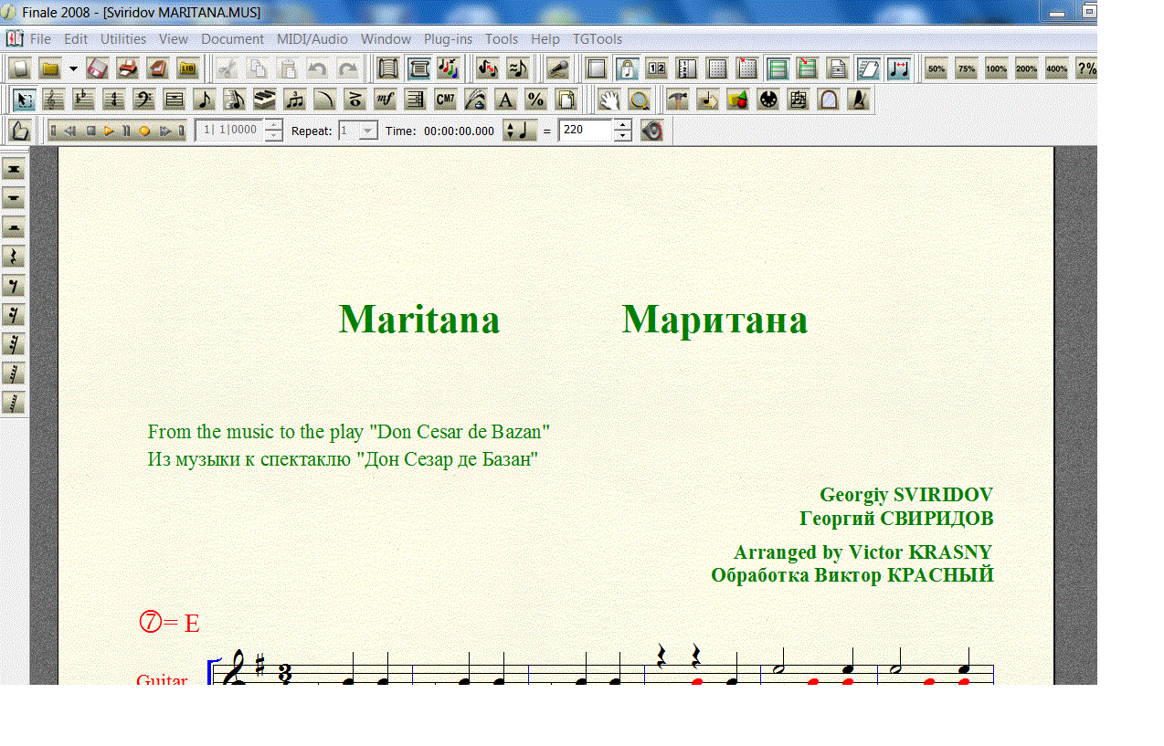Select the Smart Shape slur tool
This screenshot has width=1164, height=746.
pyautogui.click(x=324, y=100)
